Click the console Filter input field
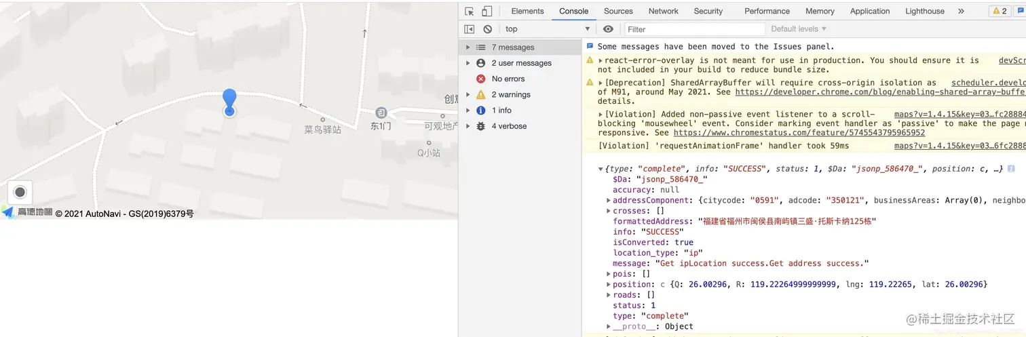The image size is (1026, 337). pyautogui.click(x=694, y=29)
